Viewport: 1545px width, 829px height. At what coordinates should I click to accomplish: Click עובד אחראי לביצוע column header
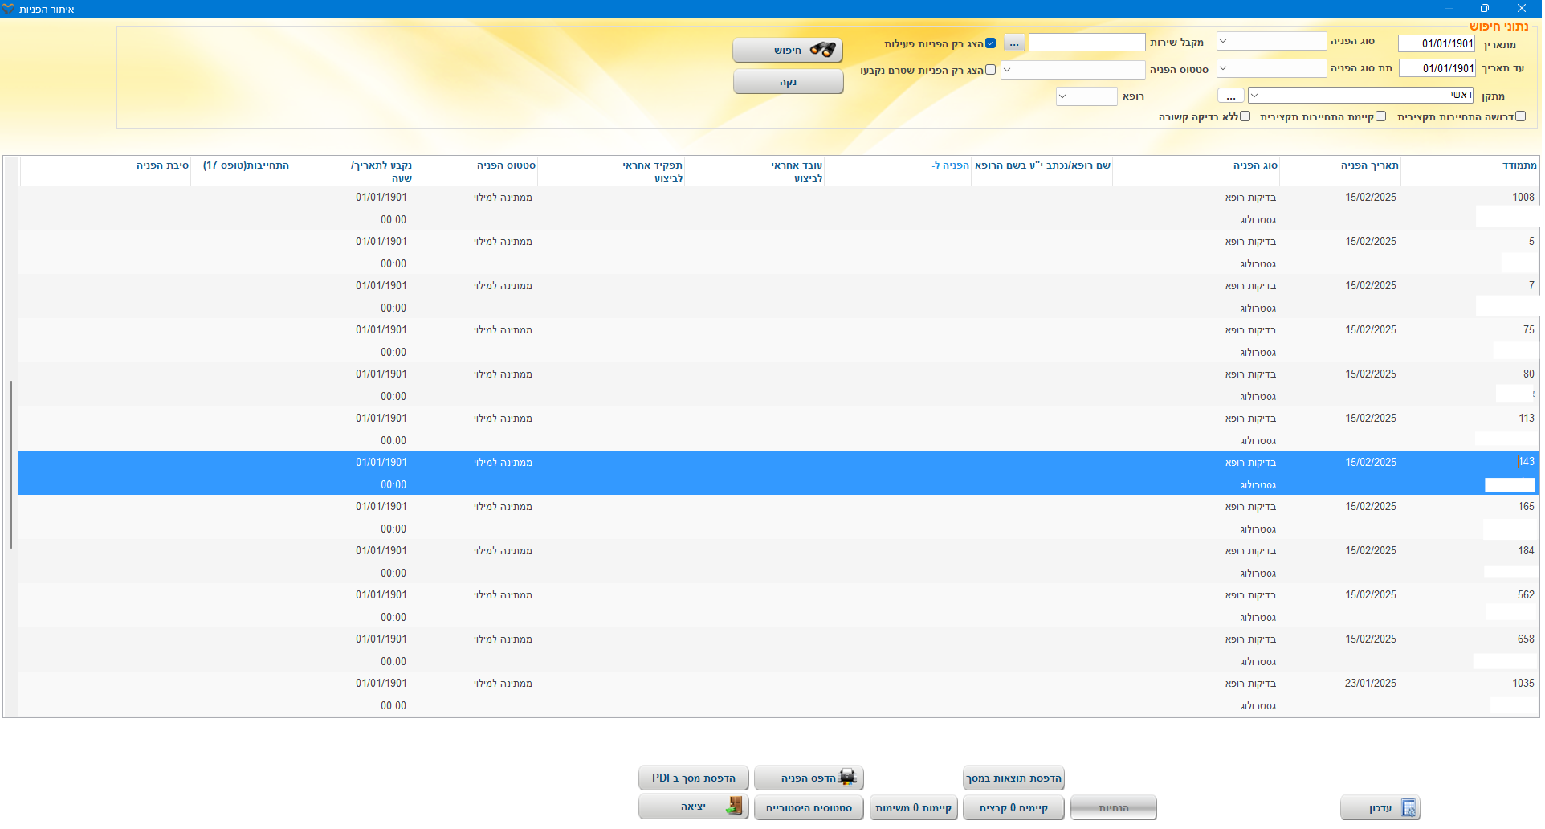(x=755, y=171)
